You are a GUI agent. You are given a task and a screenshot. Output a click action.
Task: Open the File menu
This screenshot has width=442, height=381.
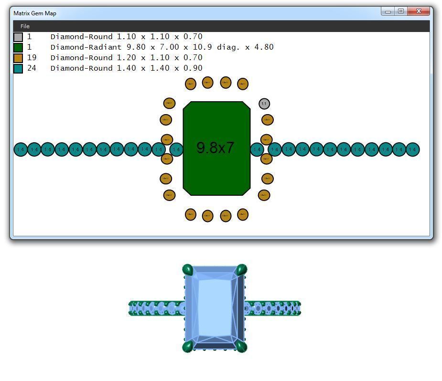pyautogui.click(x=25, y=26)
